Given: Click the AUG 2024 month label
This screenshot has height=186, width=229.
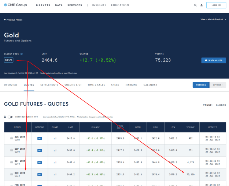Looking at the screenshot, I should tap(20, 137).
